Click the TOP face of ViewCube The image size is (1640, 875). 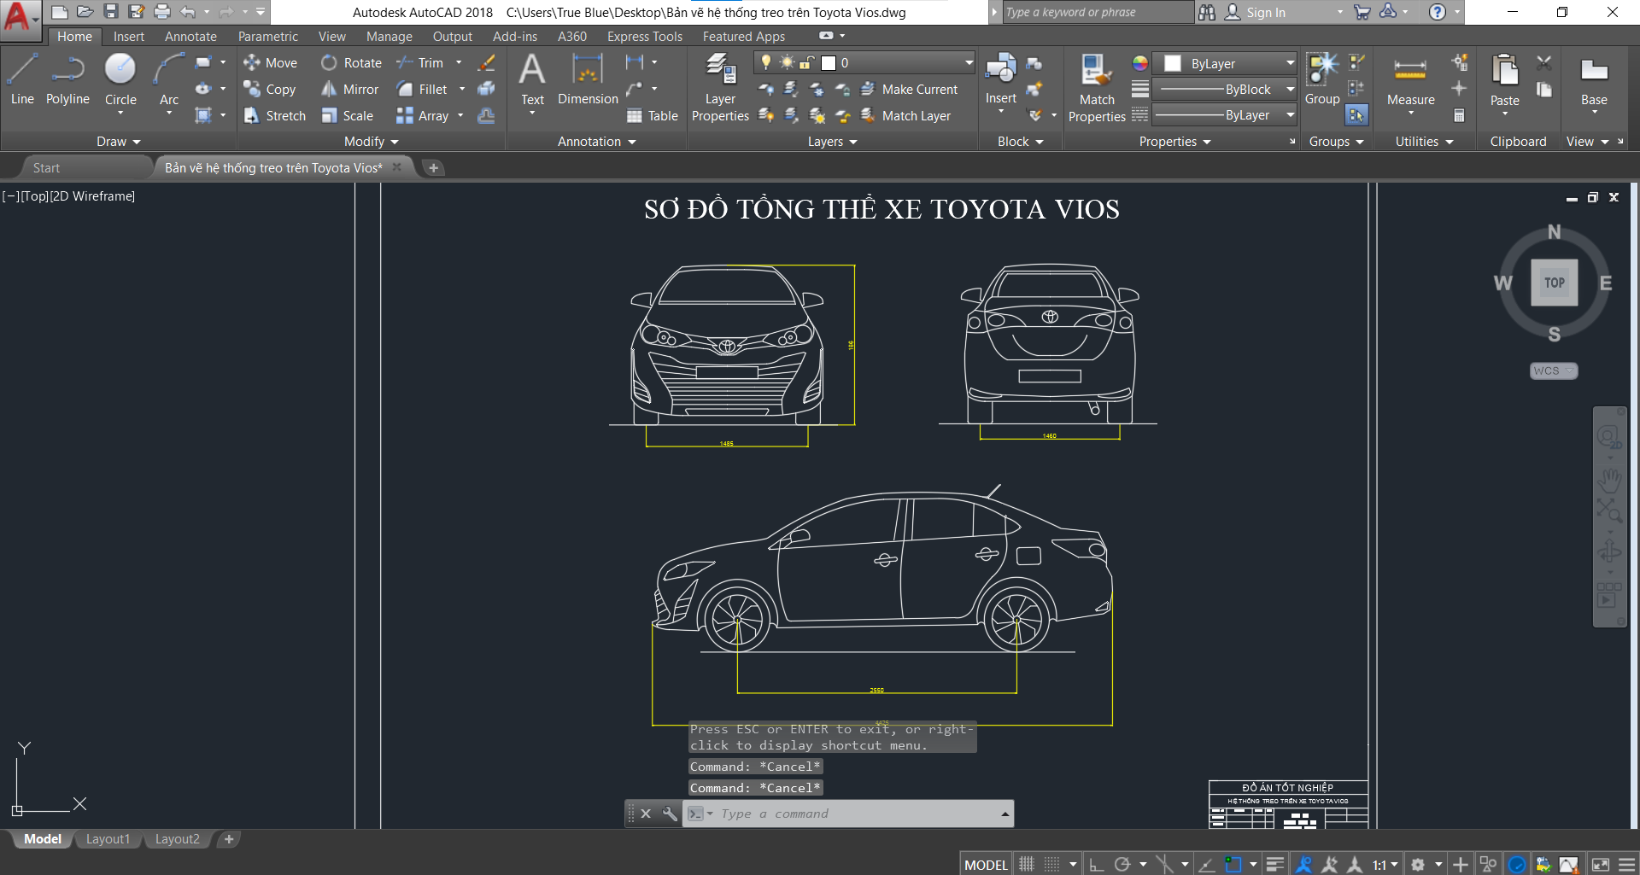[x=1554, y=283]
